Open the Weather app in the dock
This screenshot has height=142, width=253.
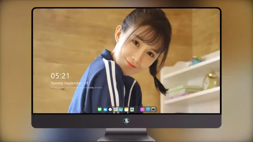point(105,110)
